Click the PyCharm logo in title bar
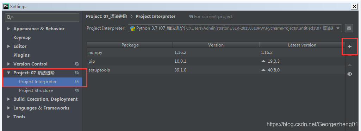 6,6
